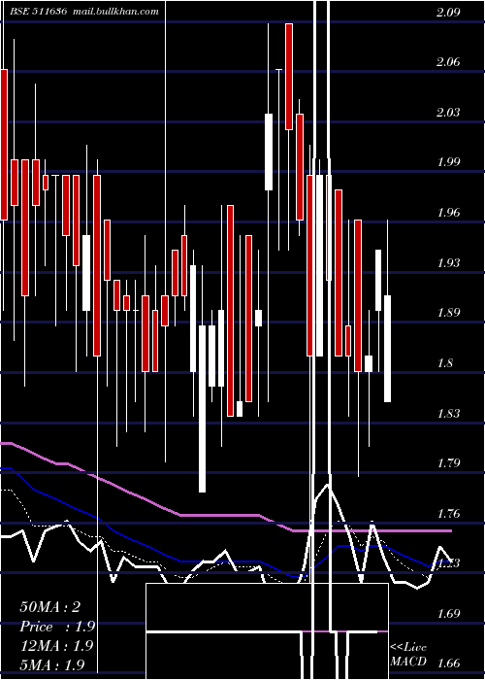Viewport: 485px width, 680px height.
Task: Click the 1.96 price axis label
Action: click(448, 213)
